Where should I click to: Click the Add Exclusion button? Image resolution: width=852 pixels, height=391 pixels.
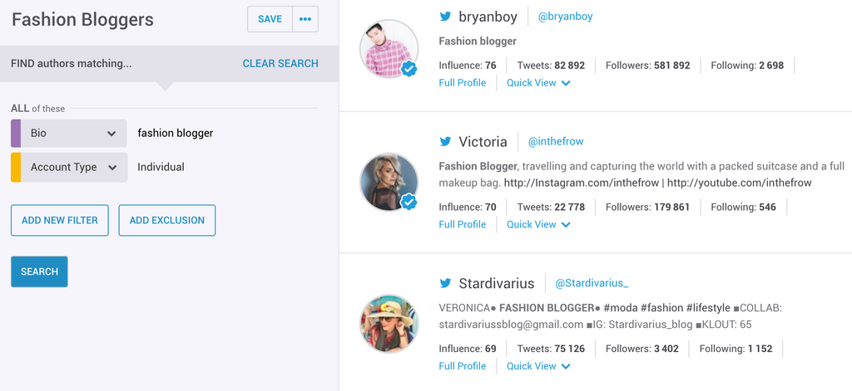pos(166,220)
